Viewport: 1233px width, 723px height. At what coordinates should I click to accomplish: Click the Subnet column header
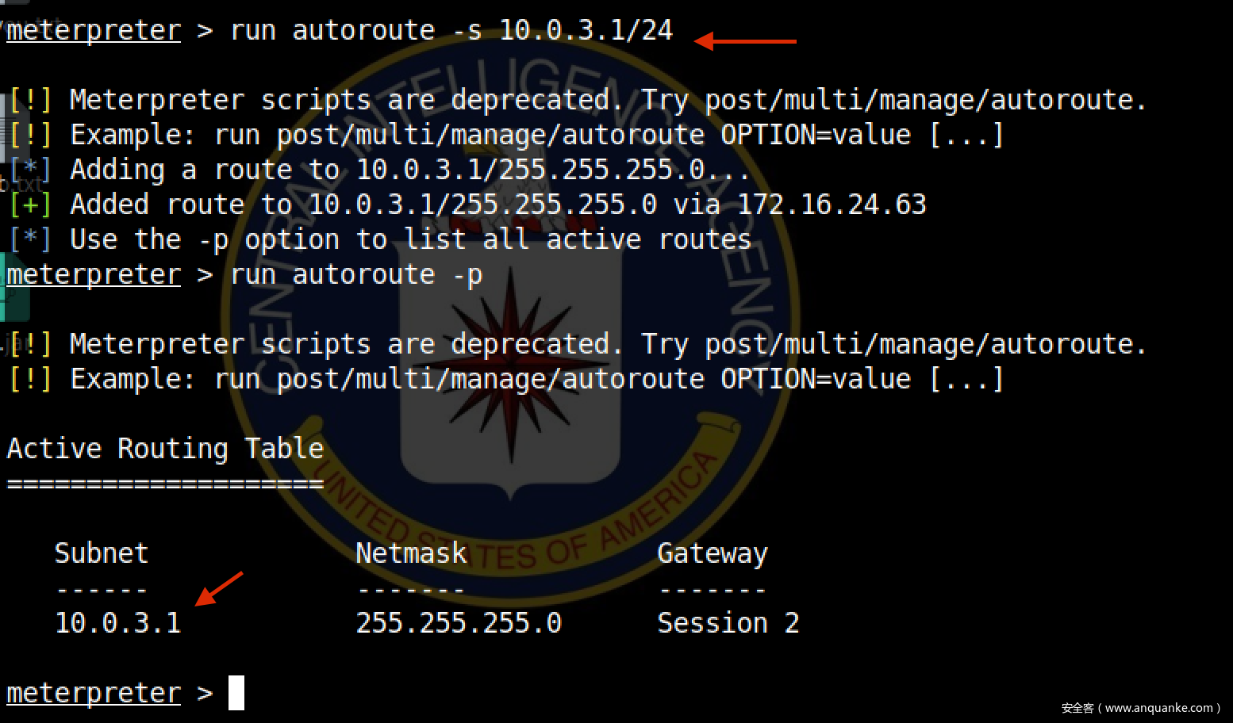tap(101, 553)
